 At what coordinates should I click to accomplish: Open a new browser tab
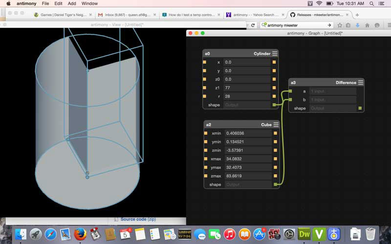click(x=357, y=15)
